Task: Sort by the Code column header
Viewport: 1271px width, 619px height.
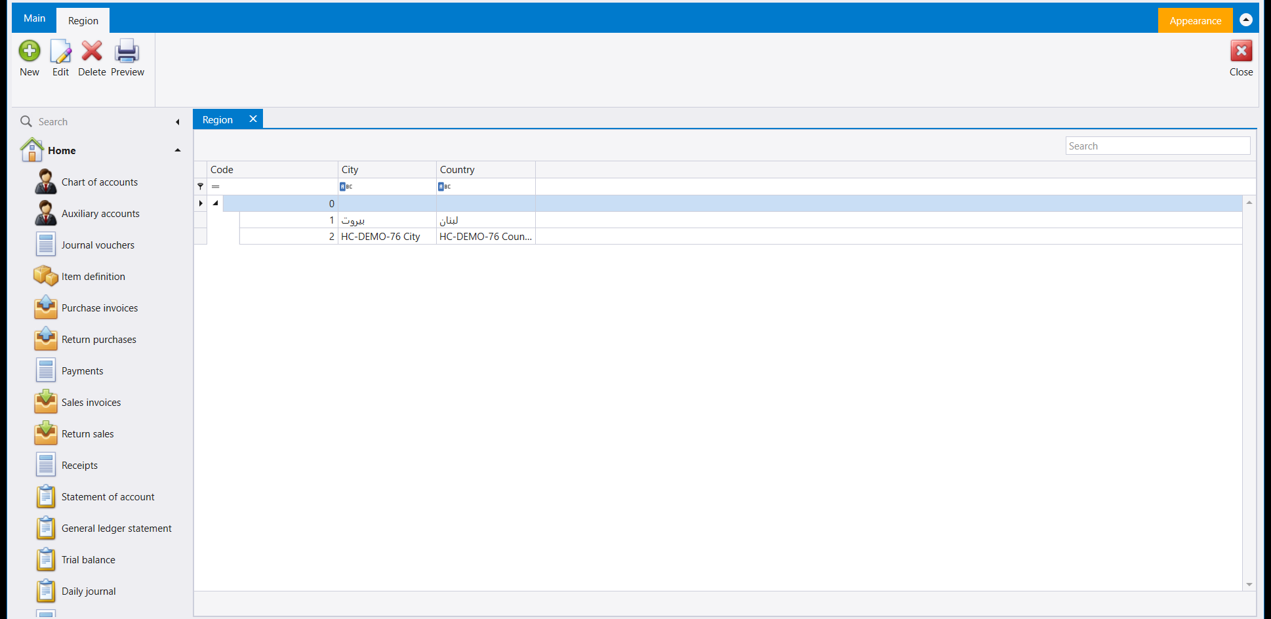Action: click(x=273, y=170)
